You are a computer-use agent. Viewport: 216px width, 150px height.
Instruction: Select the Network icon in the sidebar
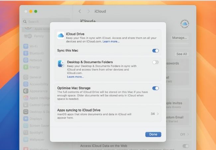[26, 60]
